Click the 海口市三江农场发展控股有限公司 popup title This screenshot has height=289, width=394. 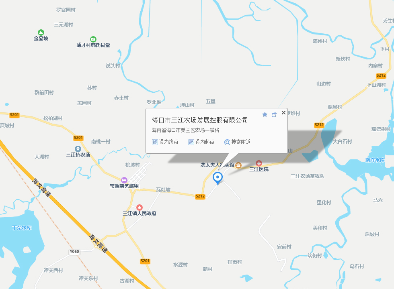(200, 120)
